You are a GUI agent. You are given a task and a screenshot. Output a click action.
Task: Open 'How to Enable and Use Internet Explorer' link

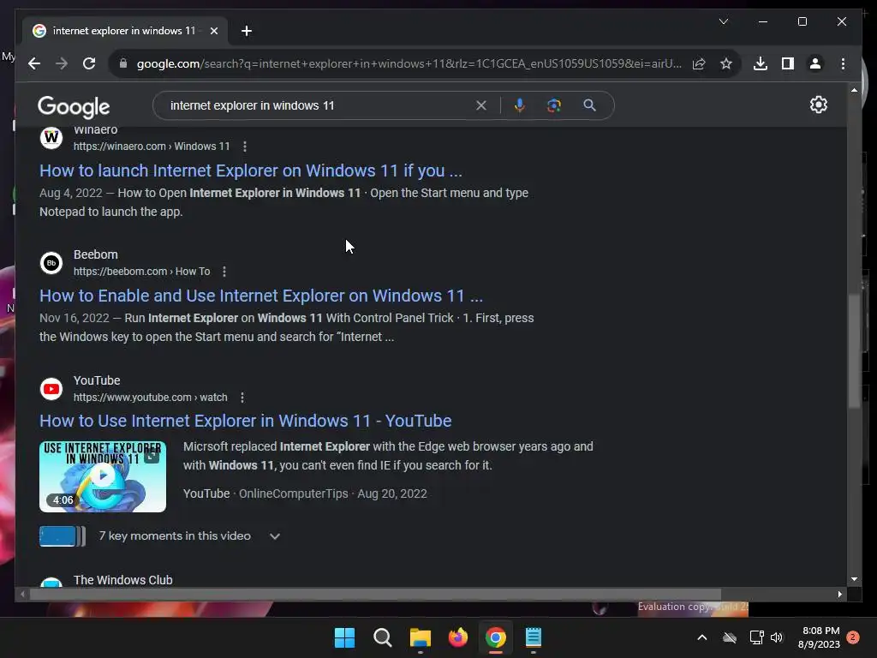click(260, 296)
